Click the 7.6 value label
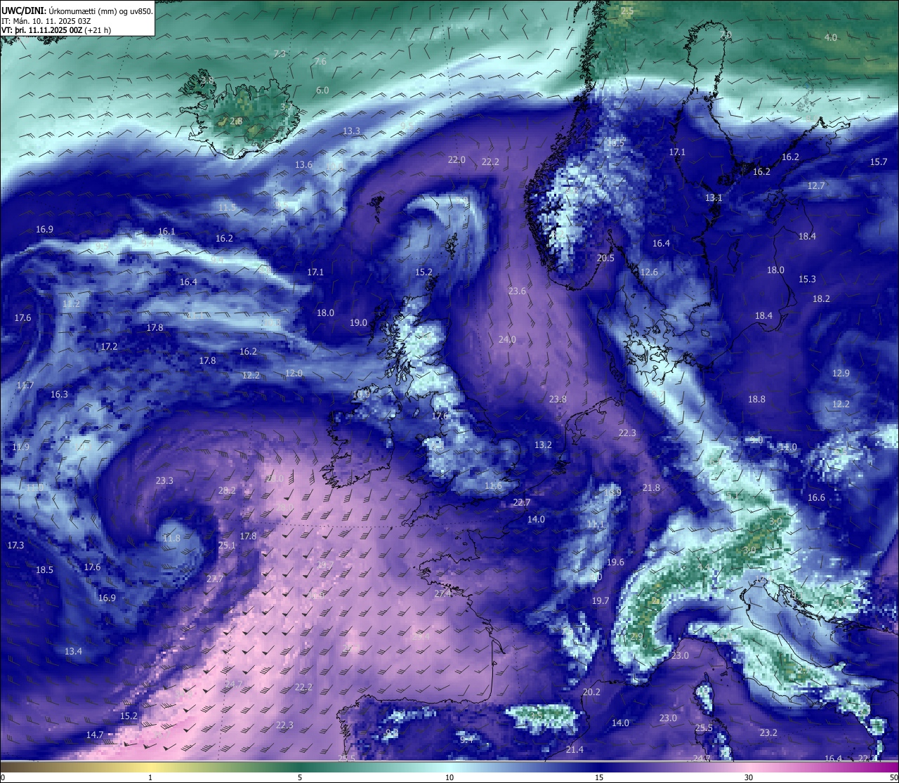The width and height of the screenshot is (899, 783). 320,62
